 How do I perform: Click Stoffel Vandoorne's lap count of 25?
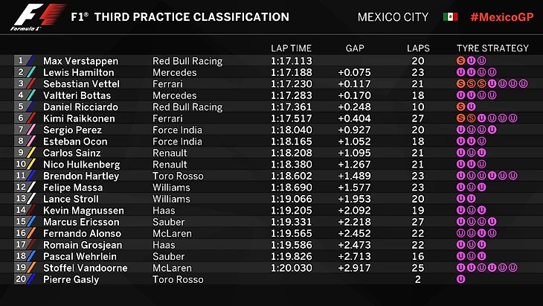point(418,268)
